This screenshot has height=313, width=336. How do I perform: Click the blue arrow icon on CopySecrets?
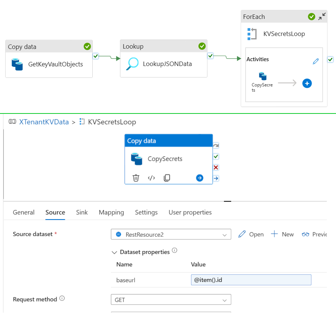tap(200, 178)
